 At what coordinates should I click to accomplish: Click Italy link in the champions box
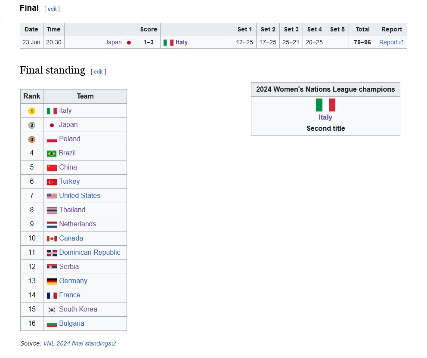pyautogui.click(x=325, y=117)
